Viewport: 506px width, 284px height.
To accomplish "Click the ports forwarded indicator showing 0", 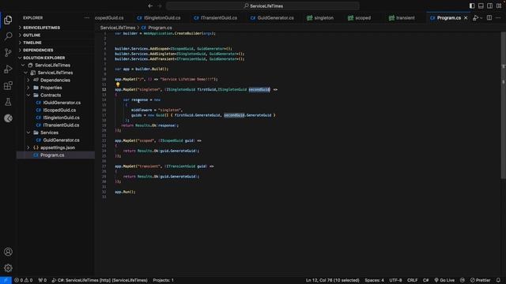I will tap(42, 280).
